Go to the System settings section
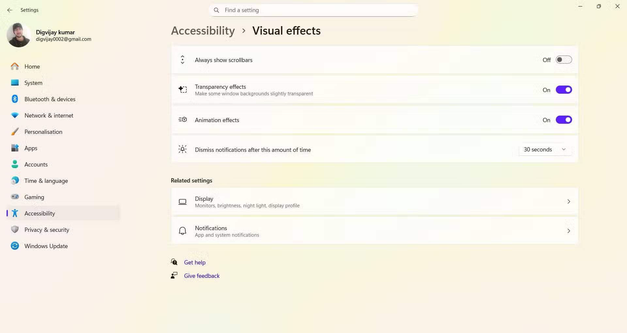 tap(33, 83)
